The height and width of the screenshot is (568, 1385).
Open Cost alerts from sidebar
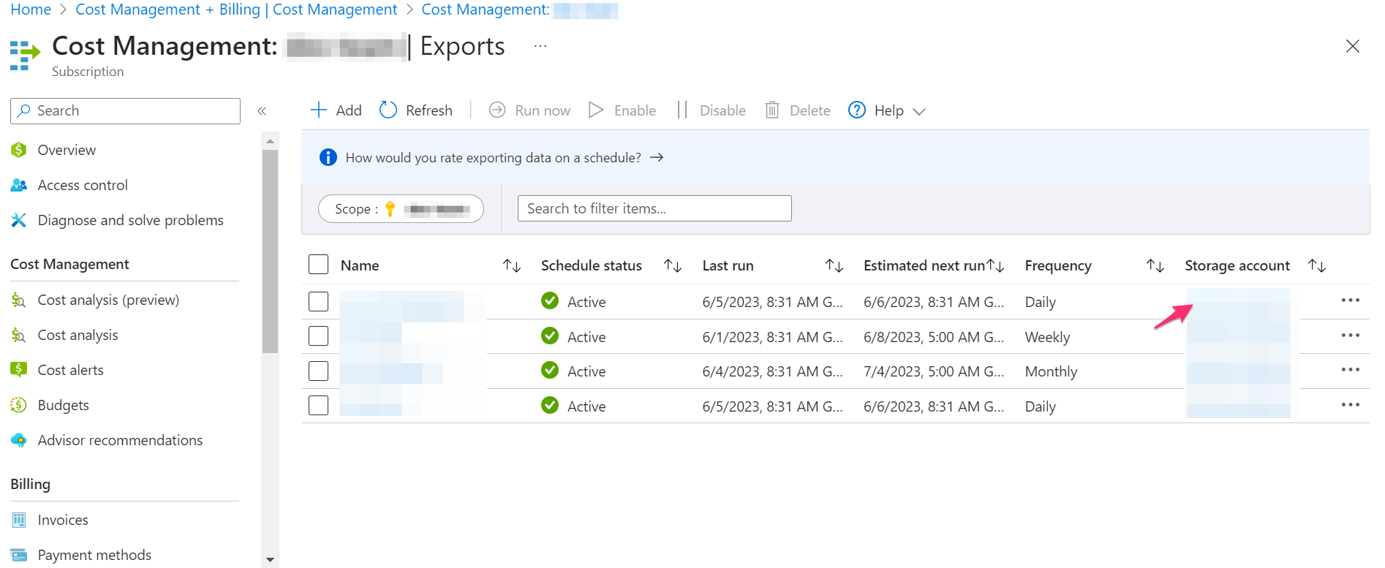pos(70,370)
